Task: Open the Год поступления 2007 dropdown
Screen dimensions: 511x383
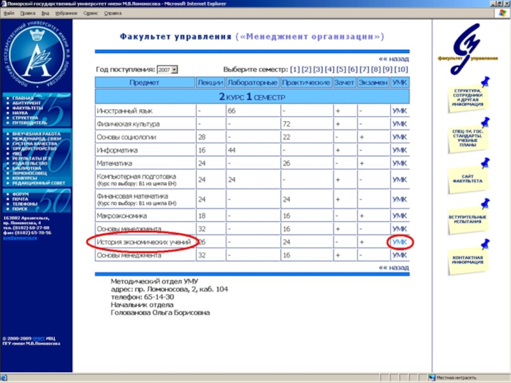Action: click(x=167, y=70)
